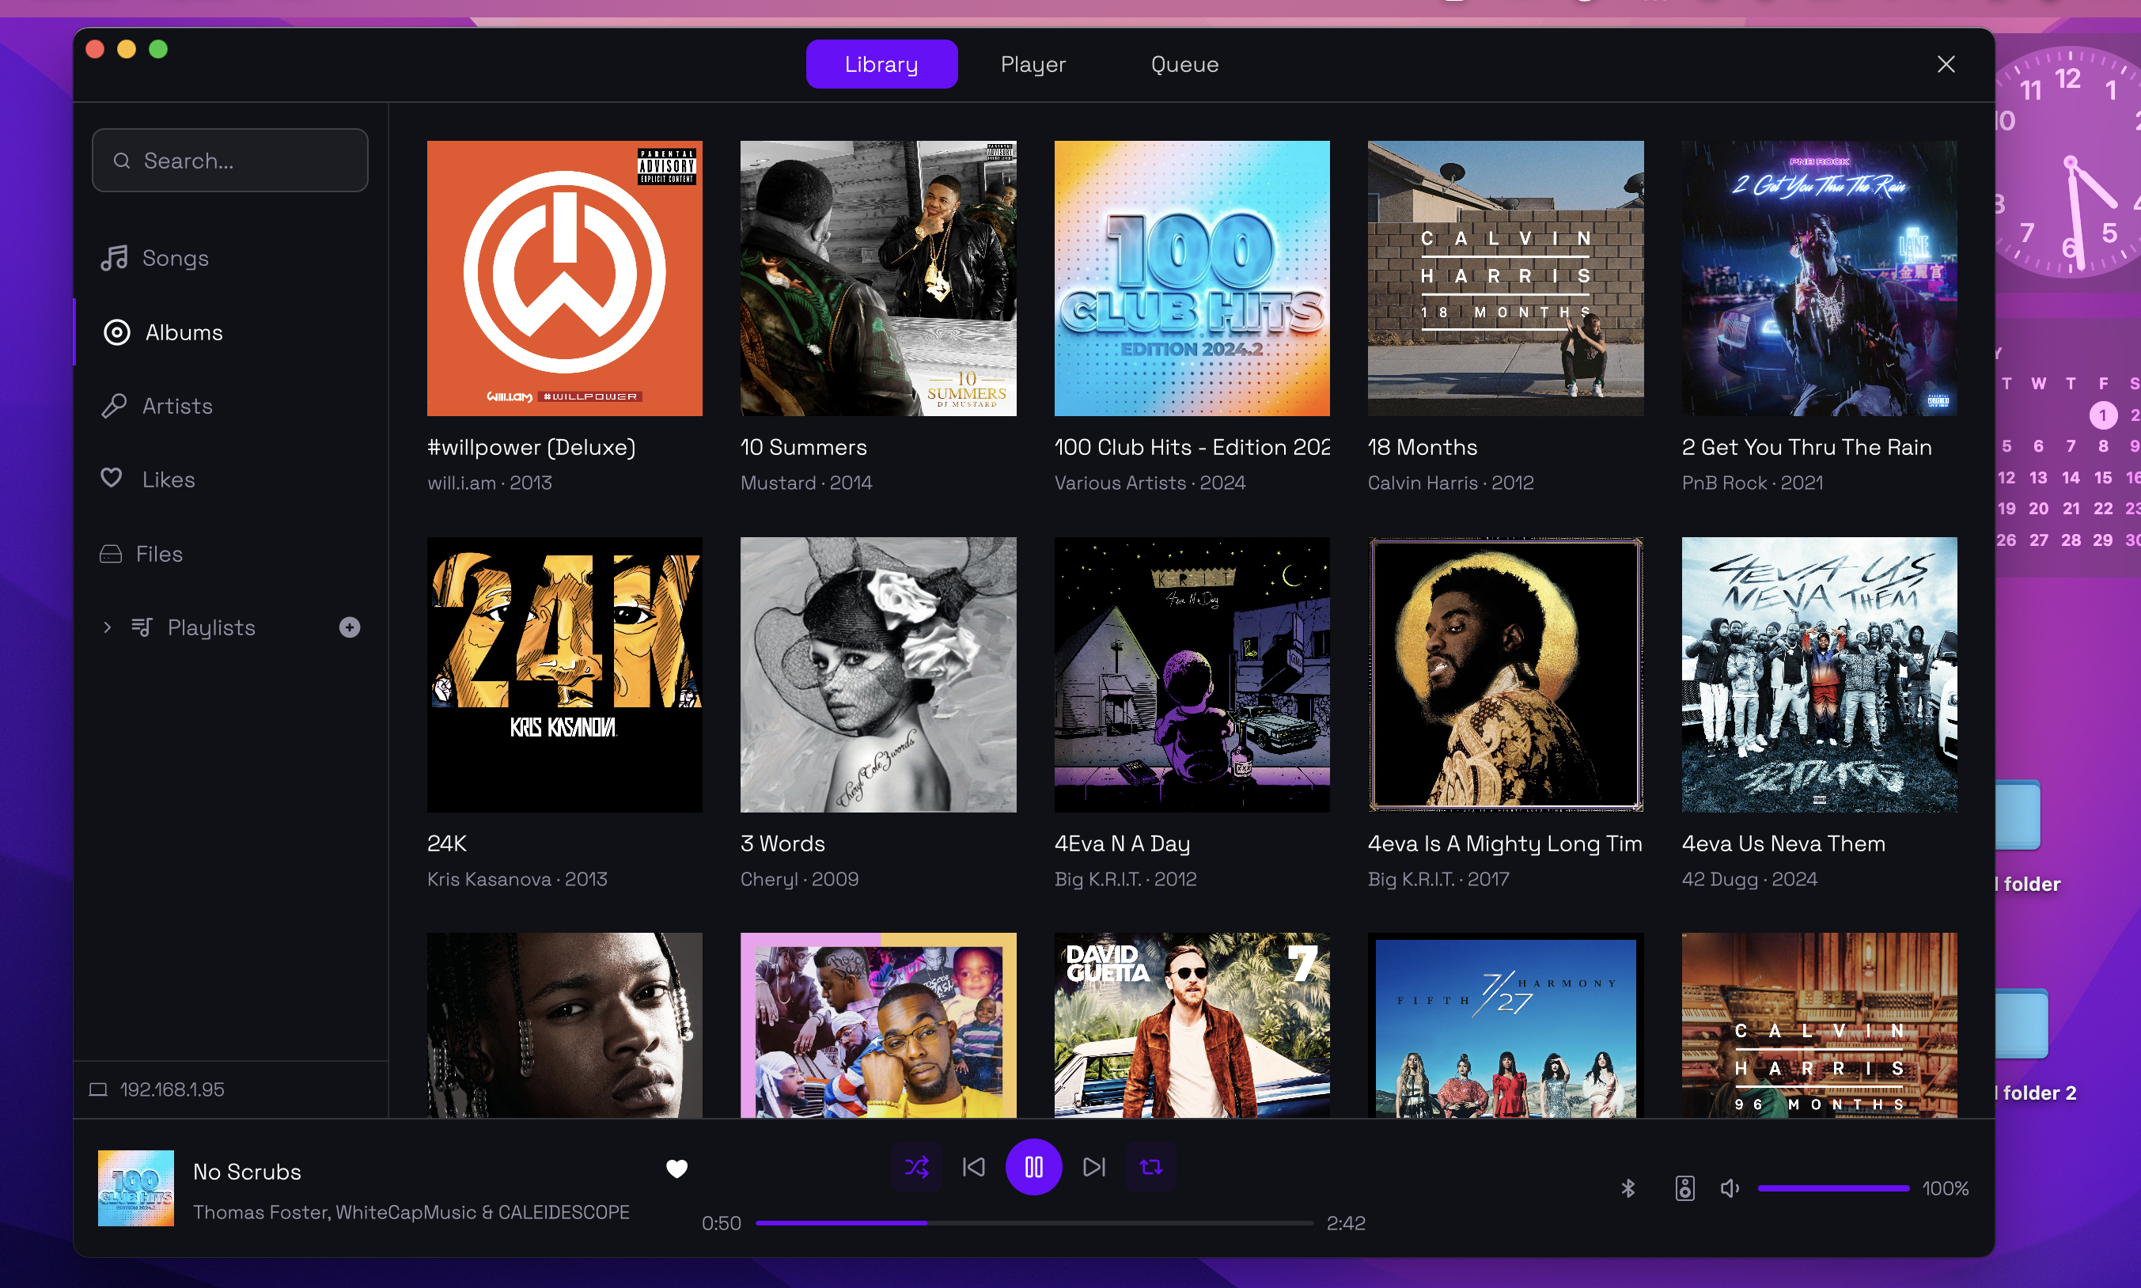
Task: Click 'Various Artists · 2024' subtitle
Action: [x=1150, y=483]
